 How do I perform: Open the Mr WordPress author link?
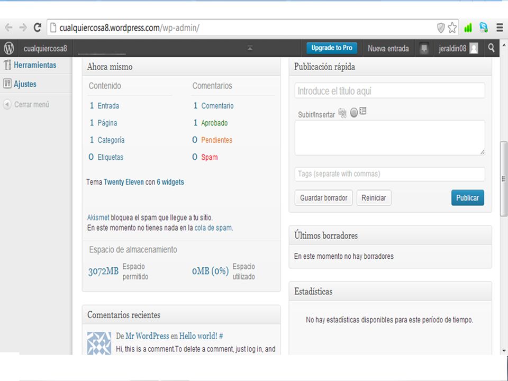point(147,336)
